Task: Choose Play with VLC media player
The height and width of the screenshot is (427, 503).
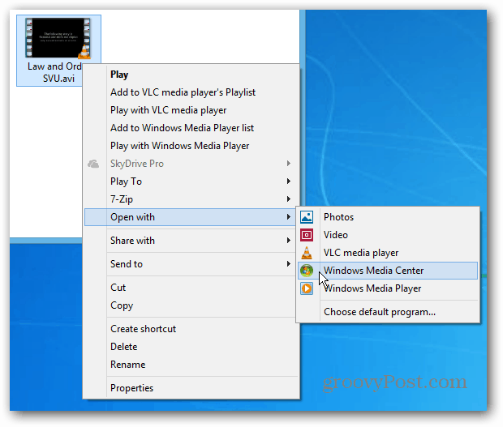Action: [191, 110]
